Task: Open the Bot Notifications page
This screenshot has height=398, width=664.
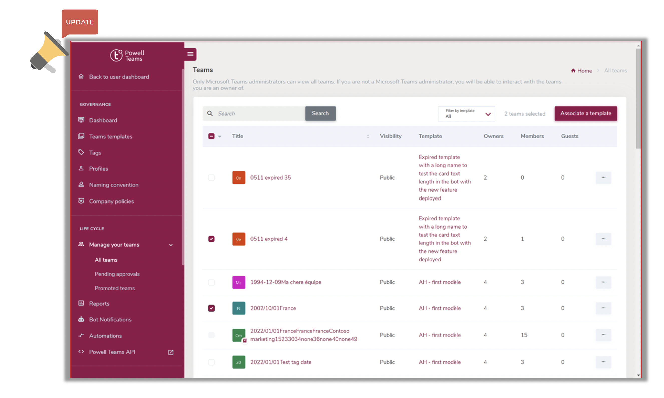Action: click(x=110, y=319)
